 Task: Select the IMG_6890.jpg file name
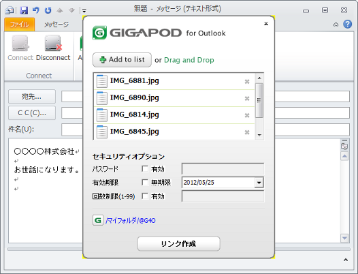135,97
